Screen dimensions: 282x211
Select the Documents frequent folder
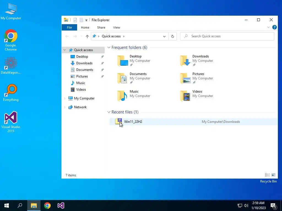coord(134,78)
